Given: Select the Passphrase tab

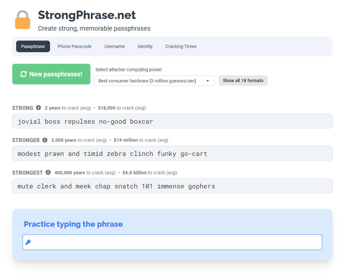Looking at the screenshot, I should click(x=33, y=46).
